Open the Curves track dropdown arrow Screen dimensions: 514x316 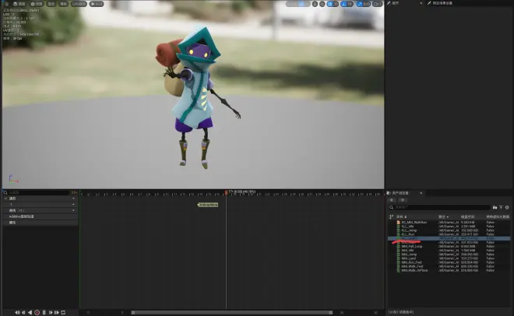73,210
